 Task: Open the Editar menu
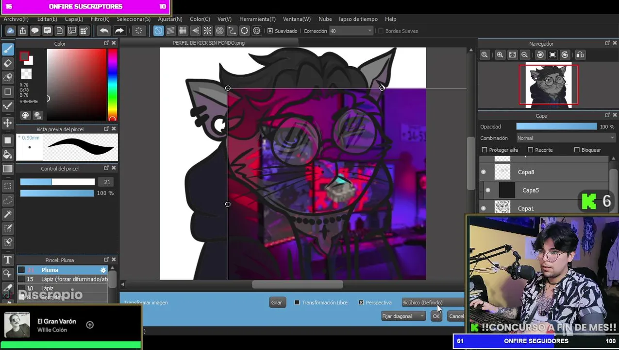[x=47, y=19]
